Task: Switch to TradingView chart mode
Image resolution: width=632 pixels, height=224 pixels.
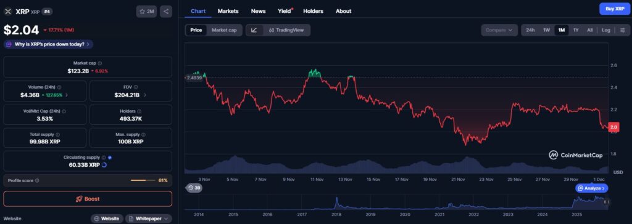Action: click(x=286, y=30)
